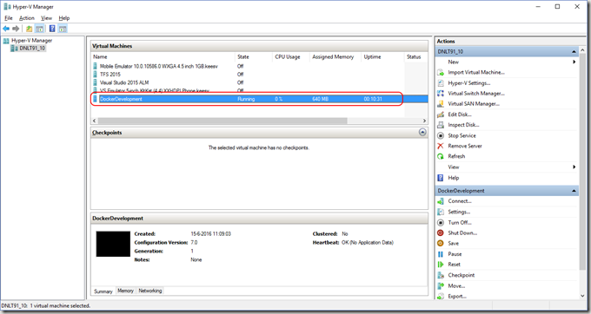This screenshot has height=314, width=591.
Task: Click the Hyper-V Settings icon
Action: coord(441,82)
